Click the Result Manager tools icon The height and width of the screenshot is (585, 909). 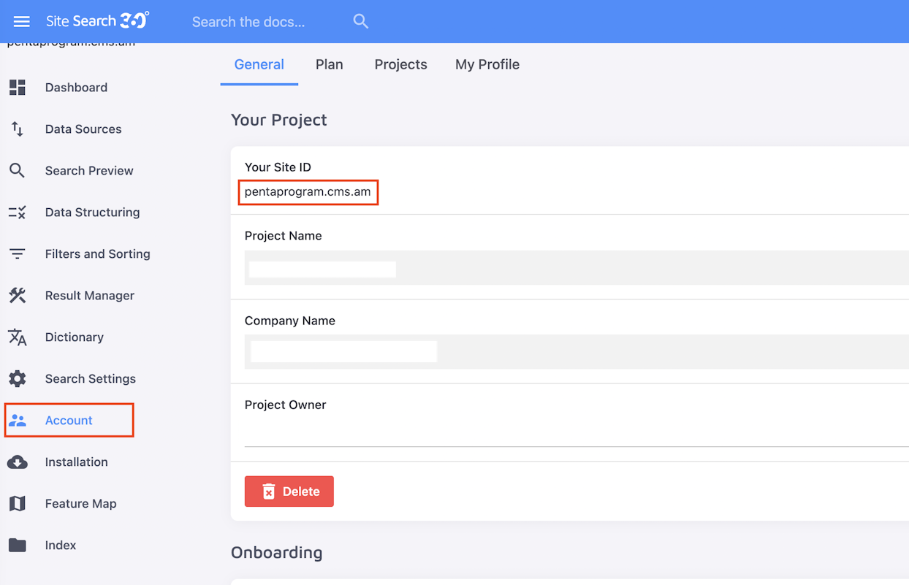pyautogui.click(x=18, y=296)
